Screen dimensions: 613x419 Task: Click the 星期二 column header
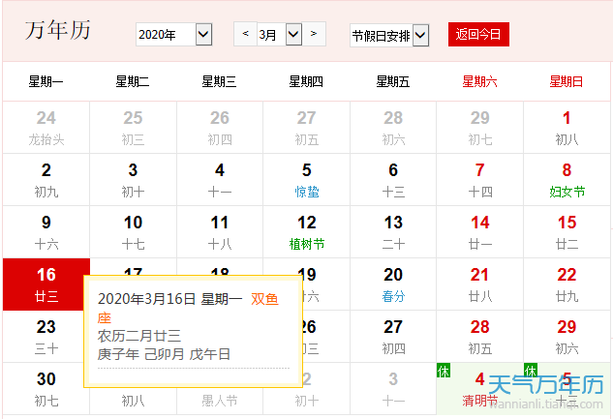133,81
